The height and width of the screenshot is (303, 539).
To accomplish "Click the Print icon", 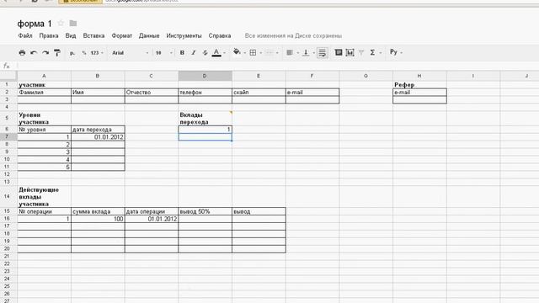I will click(22, 52).
